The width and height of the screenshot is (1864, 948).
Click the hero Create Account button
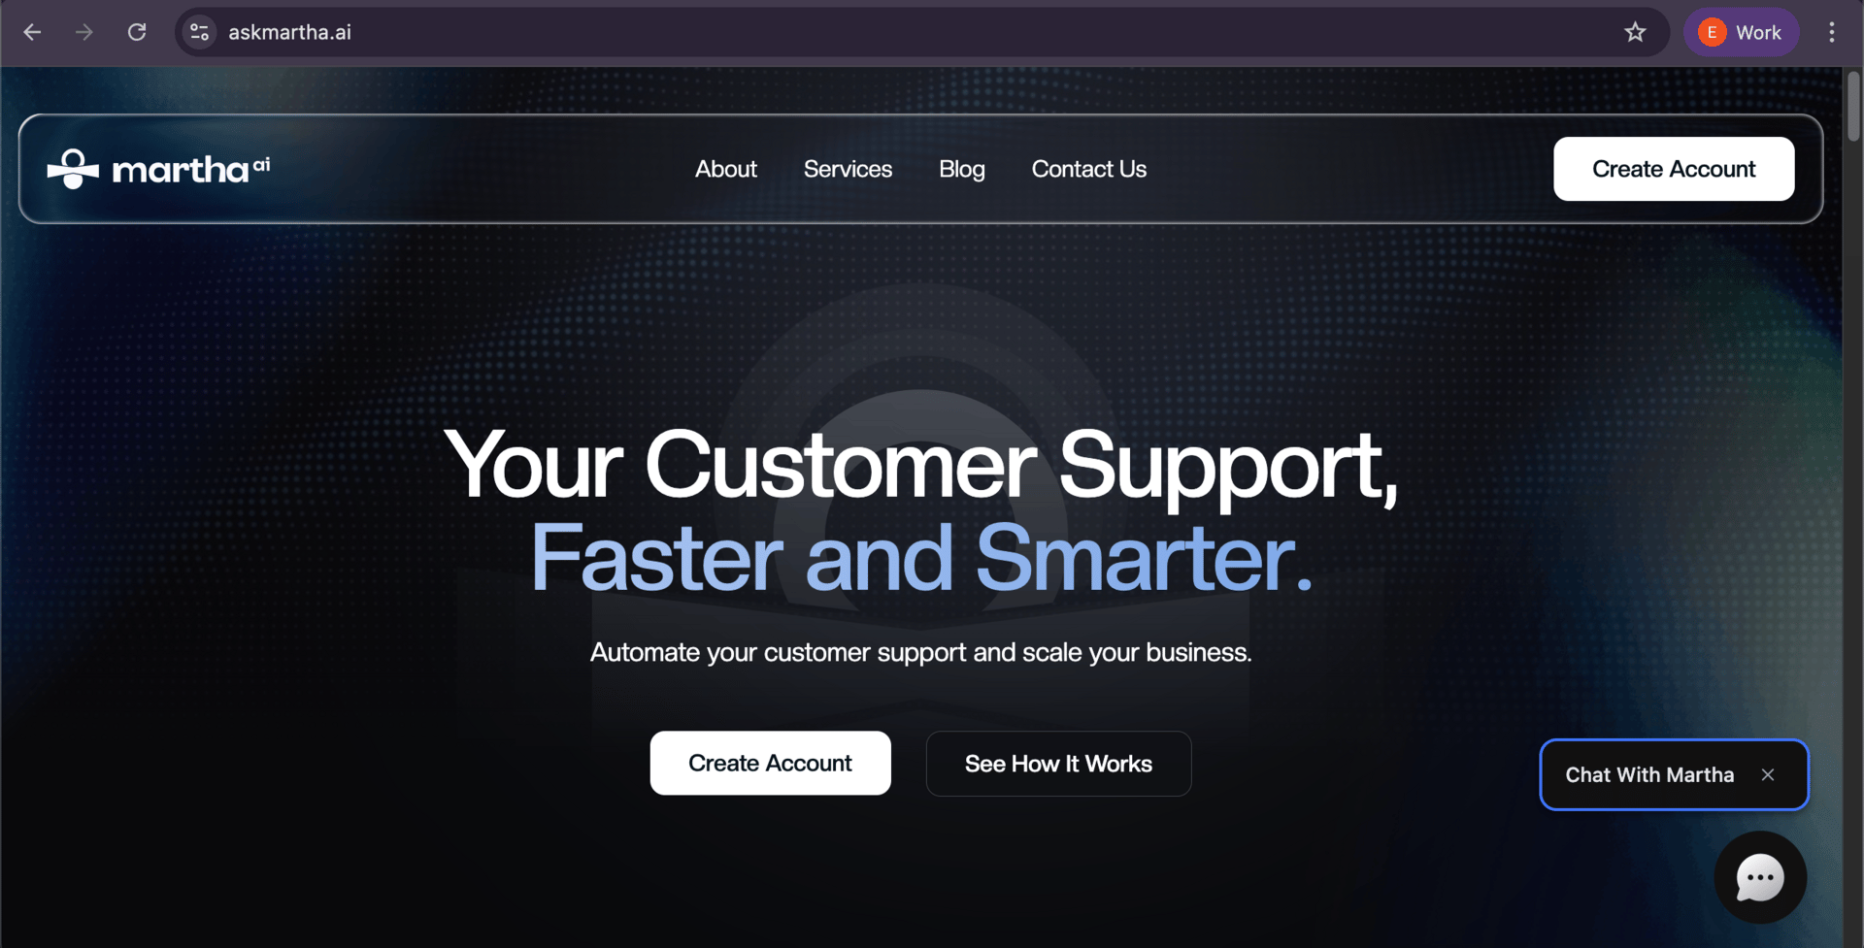pyautogui.click(x=771, y=763)
